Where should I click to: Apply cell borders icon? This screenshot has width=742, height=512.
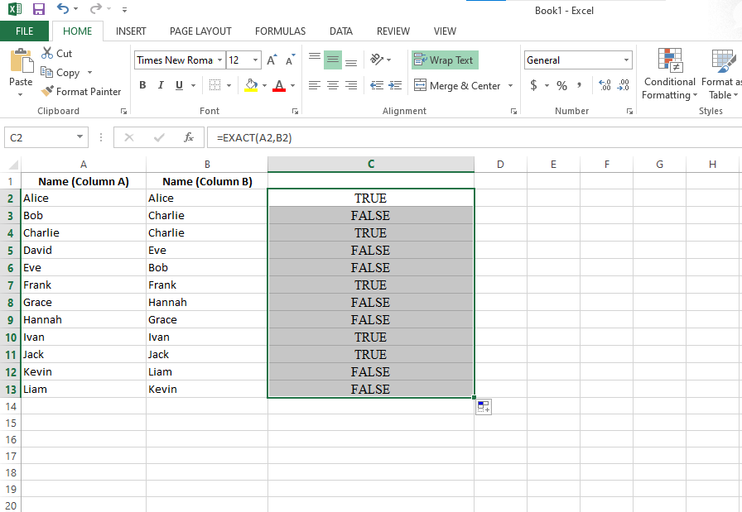(x=214, y=85)
